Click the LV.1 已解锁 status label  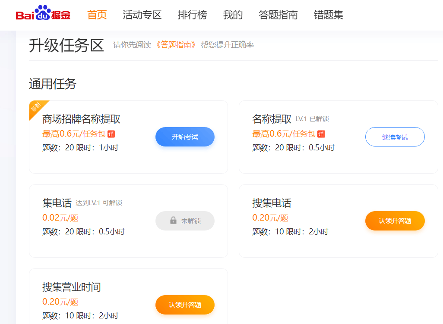312,119
